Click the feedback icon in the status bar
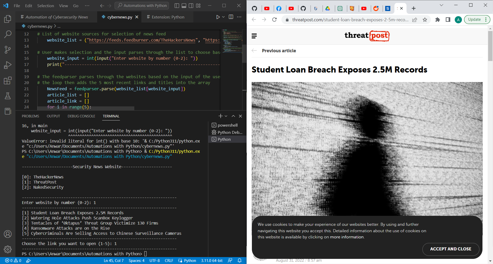 (x=230, y=260)
